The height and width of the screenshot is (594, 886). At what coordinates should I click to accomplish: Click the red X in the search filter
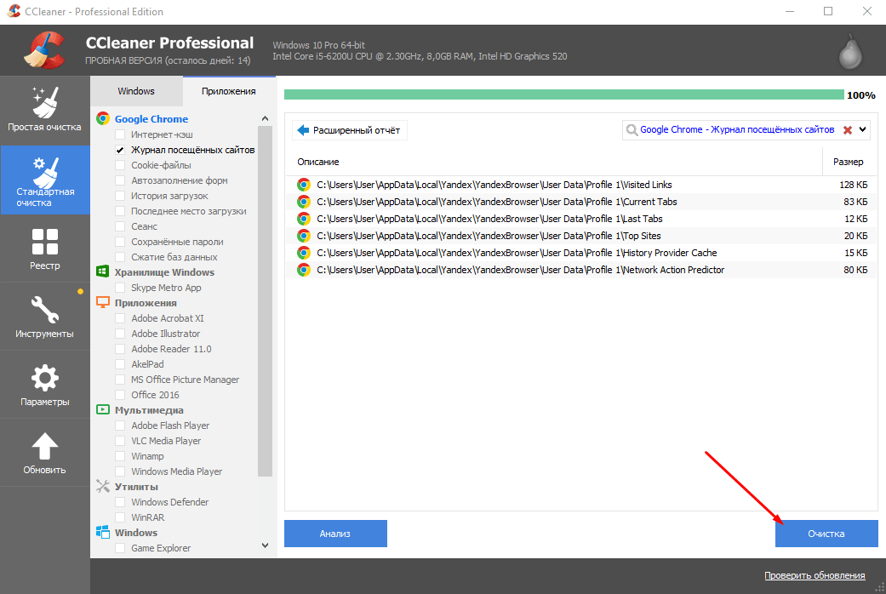click(x=847, y=130)
